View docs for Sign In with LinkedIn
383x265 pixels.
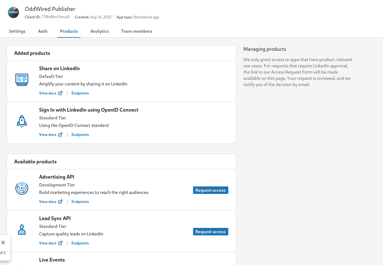click(51, 135)
